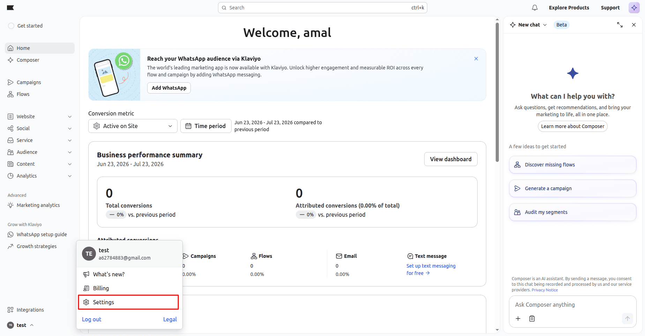Open Settings in account menu
Screen dimensions: 645x336
[x=129, y=302]
